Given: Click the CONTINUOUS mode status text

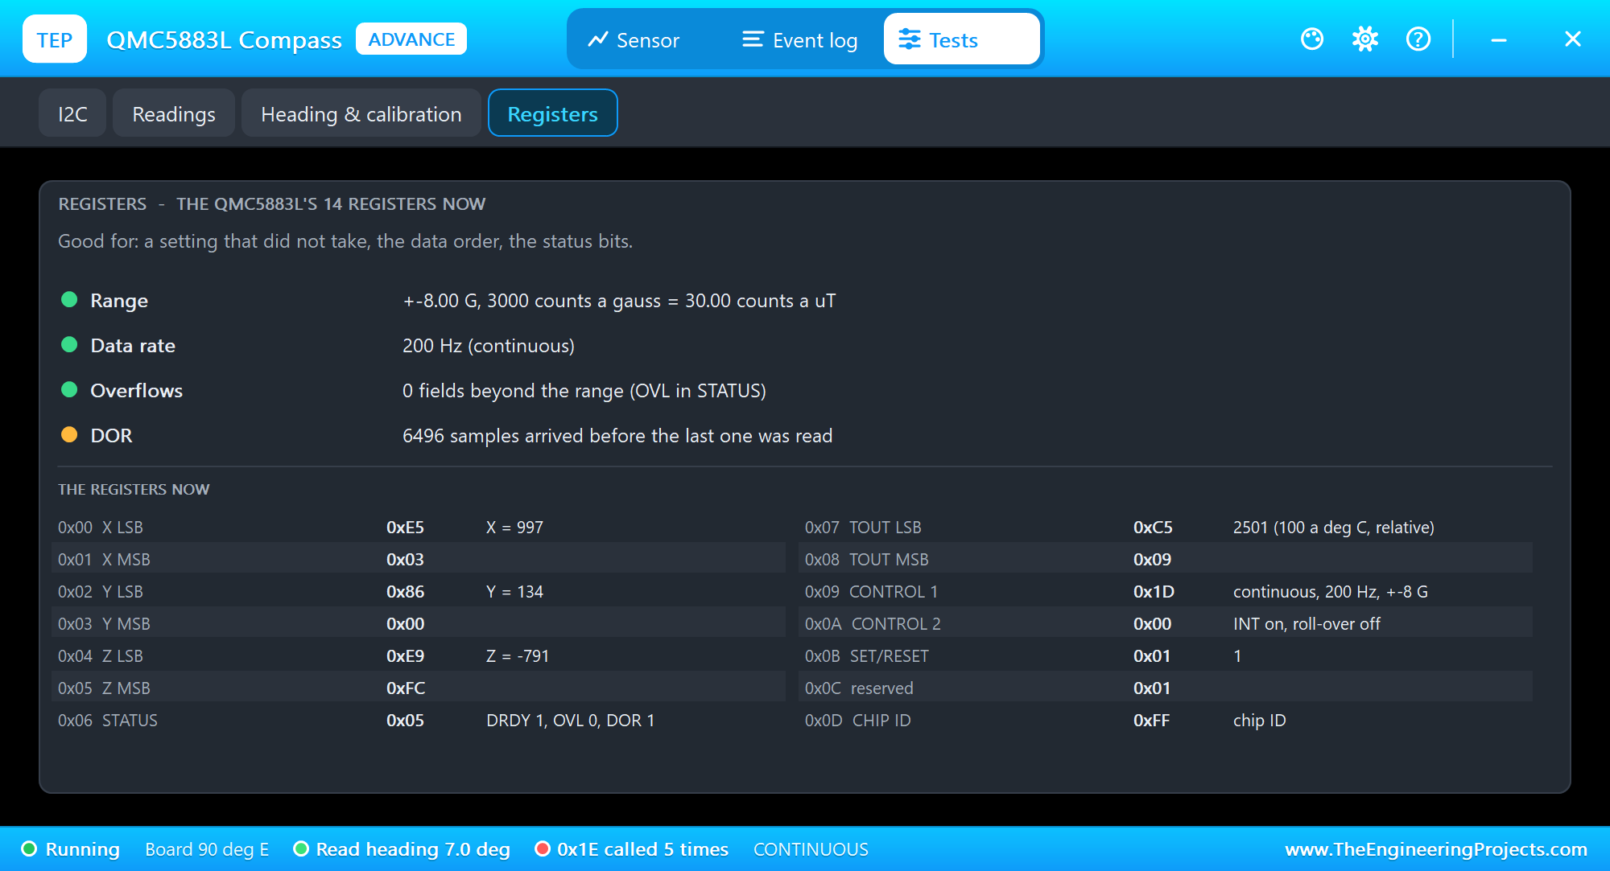Looking at the screenshot, I should pyautogui.click(x=811, y=849).
